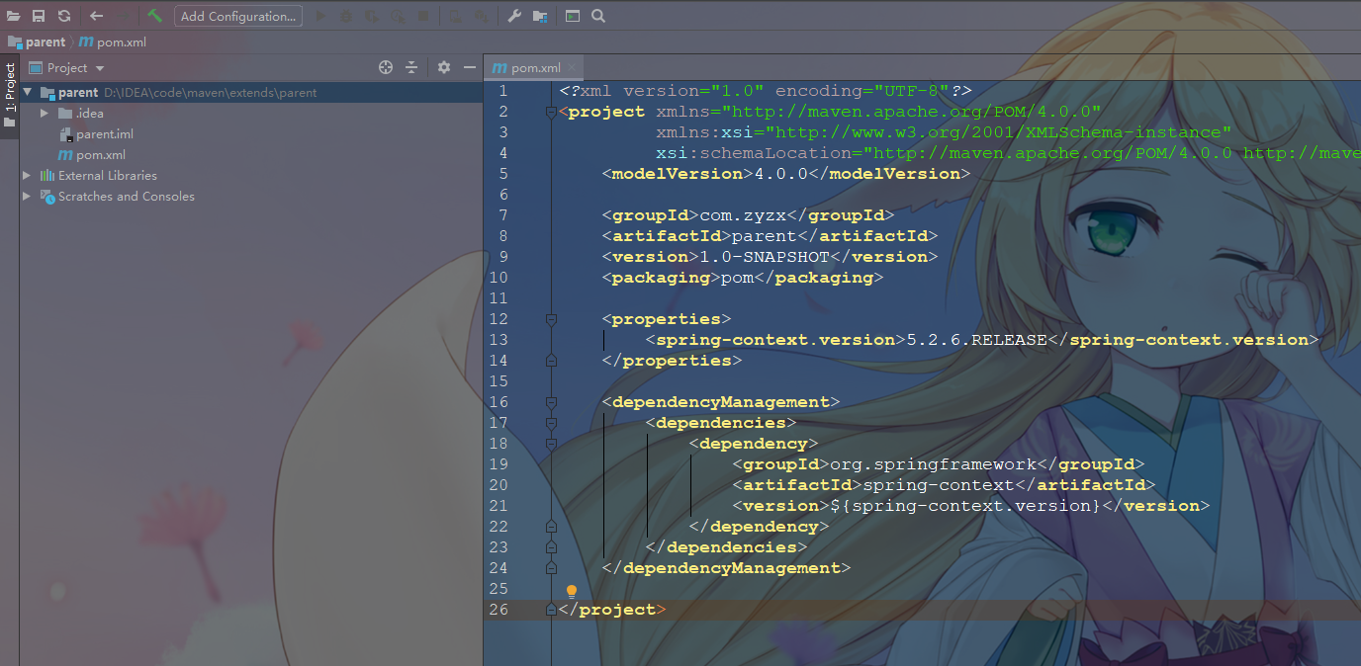Click line number 10 in the gutter

point(498,278)
